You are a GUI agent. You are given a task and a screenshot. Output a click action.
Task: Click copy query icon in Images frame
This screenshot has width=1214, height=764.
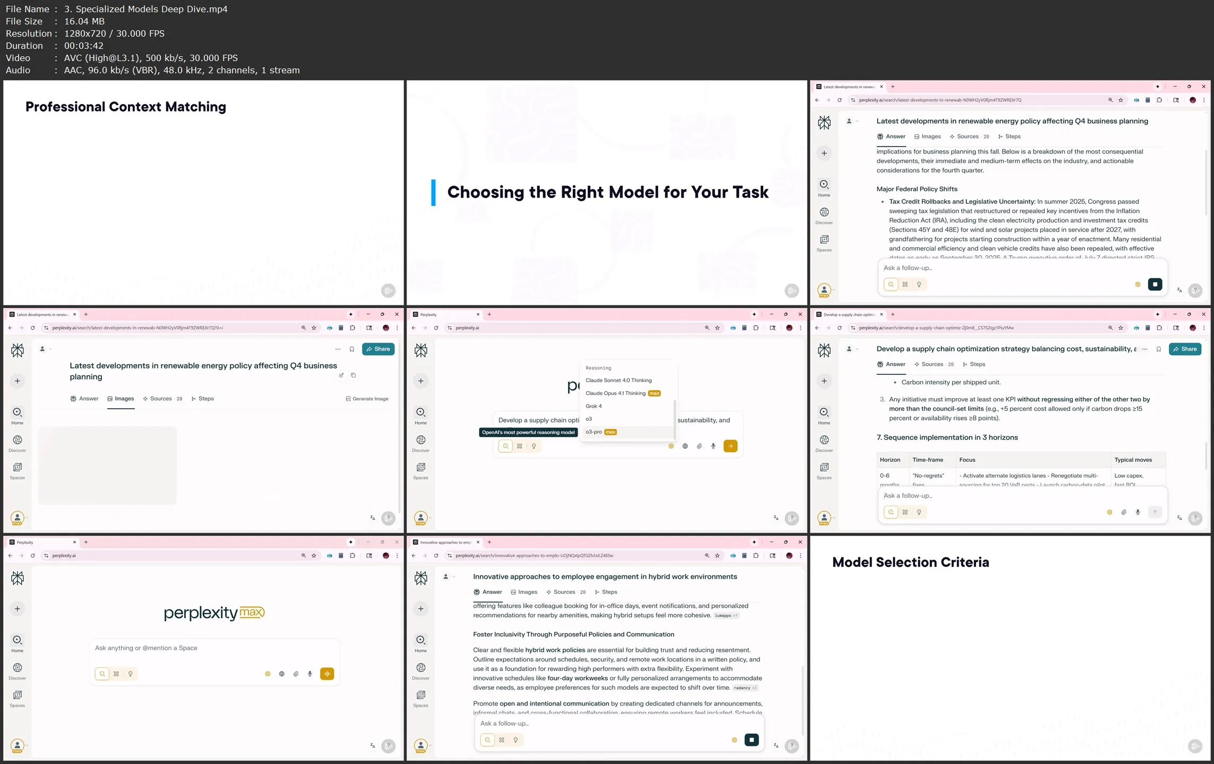tap(354, 375)
